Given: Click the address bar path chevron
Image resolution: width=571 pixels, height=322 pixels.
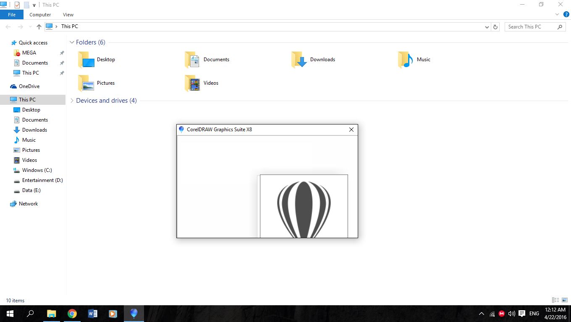Looking at the screenshot, I should pyautogui.click(x=57, y=26).
